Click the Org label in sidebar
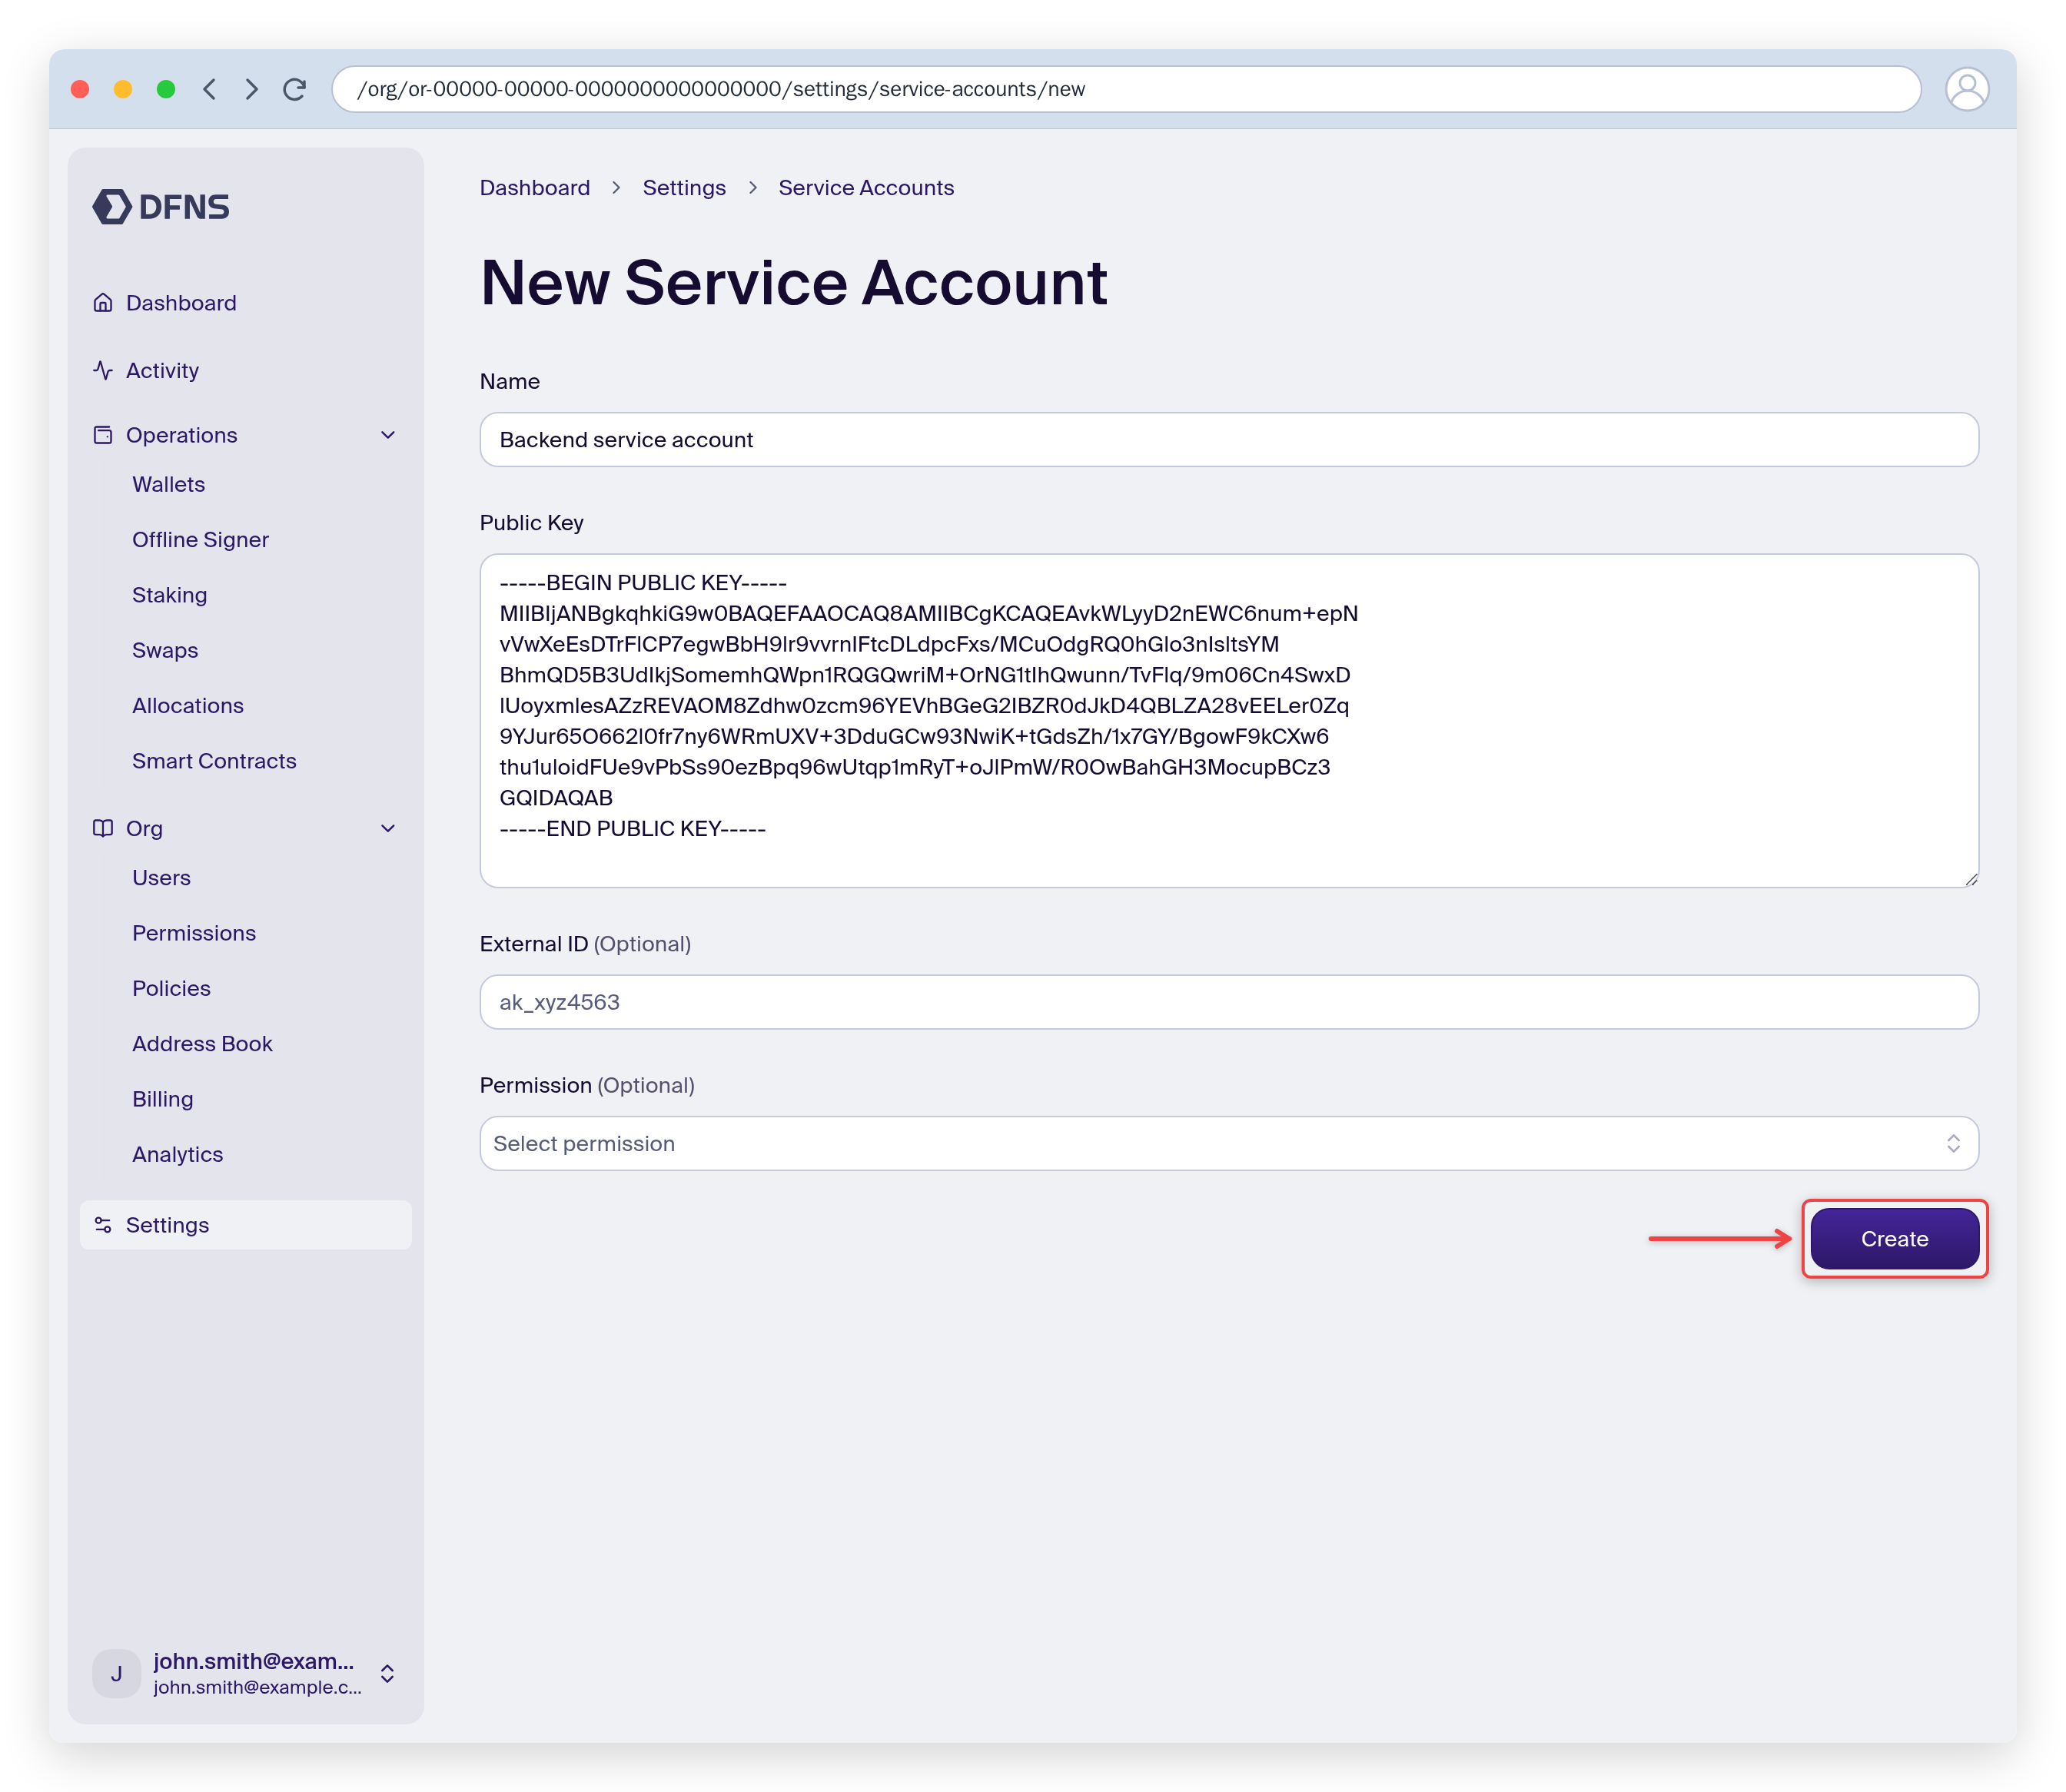The height and width of the screenshot is (1792, 2066). [144, 828]
